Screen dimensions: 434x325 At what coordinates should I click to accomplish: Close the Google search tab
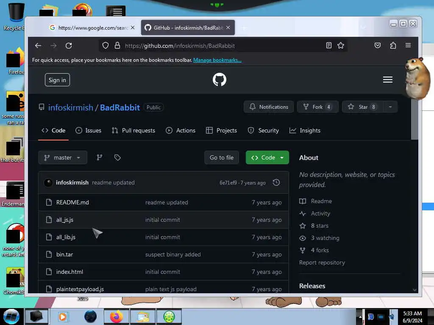133,28
